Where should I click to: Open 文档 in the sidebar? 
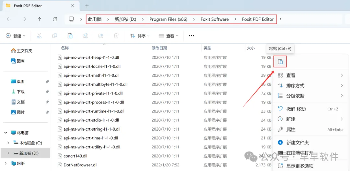[x=17, y=102]
